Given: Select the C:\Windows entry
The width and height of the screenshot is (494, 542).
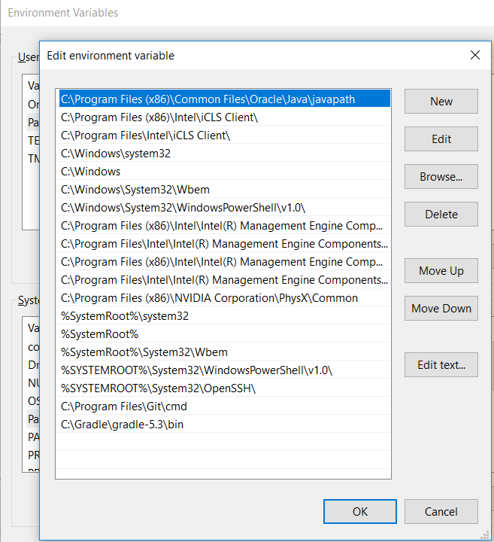Looking at the screenshot, I should coord(224,171).
